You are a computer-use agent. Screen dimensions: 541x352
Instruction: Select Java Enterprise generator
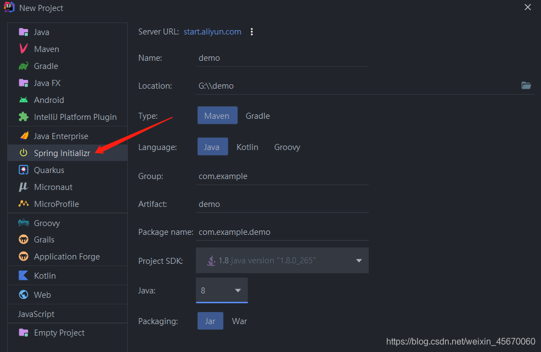(x=67, y=136)
